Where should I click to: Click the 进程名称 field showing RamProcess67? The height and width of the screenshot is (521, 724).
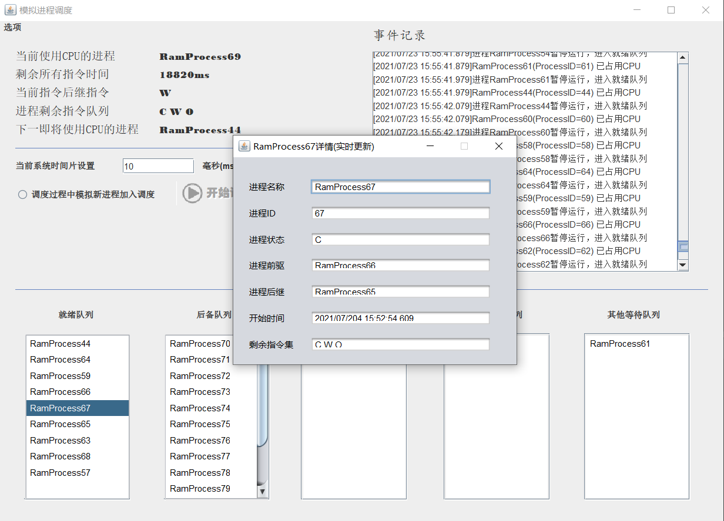click(400, 186)
